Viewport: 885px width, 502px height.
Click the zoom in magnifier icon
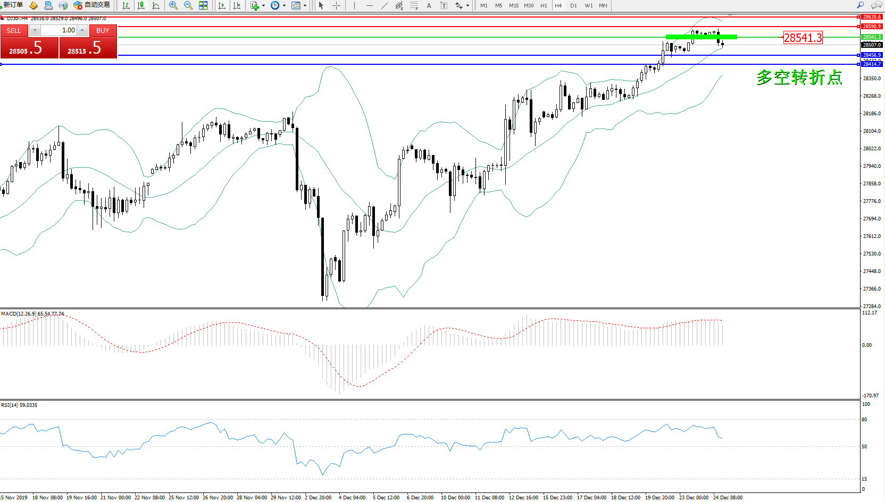(173, 5)
